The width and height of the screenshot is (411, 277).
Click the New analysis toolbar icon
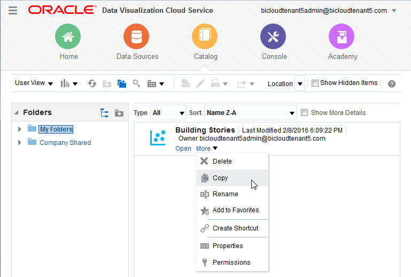click(65, 83)
